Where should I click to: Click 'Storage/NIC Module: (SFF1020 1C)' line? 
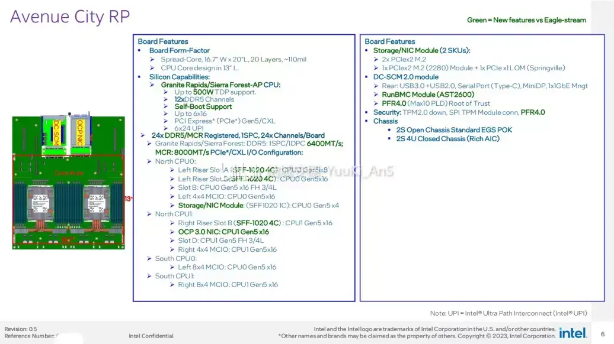click(x=258, y=205)
